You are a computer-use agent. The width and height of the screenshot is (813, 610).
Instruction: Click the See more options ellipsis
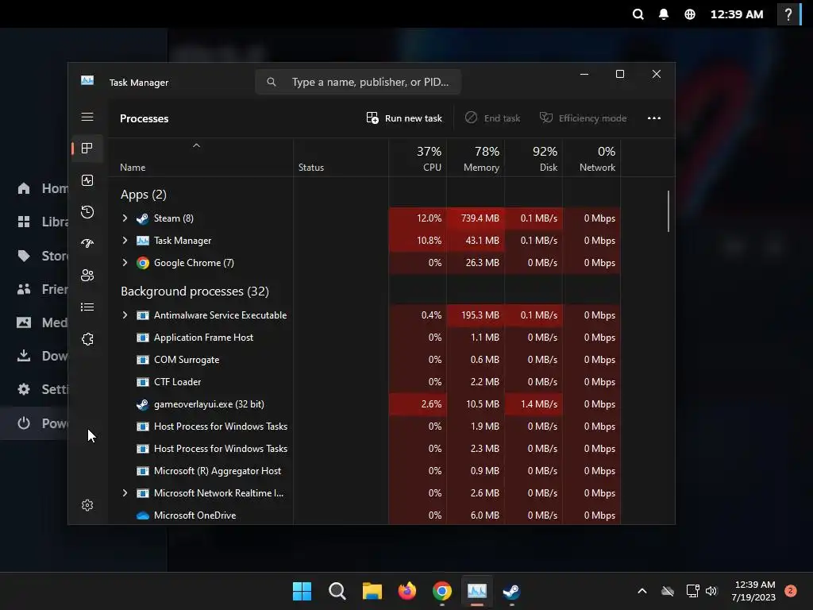pos(654,118)
